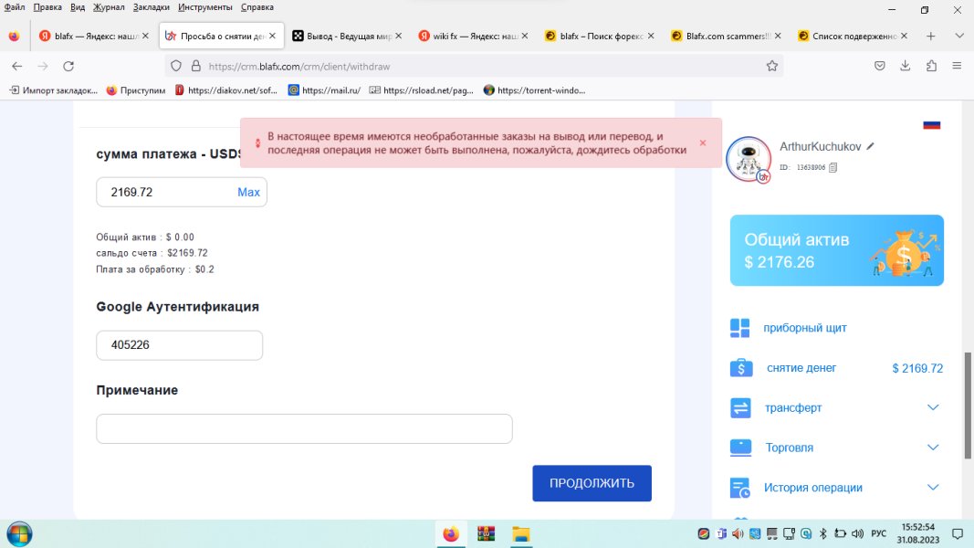Open the Файл menu
This screenshot has width=974, height=548.
tap(15, 7)
